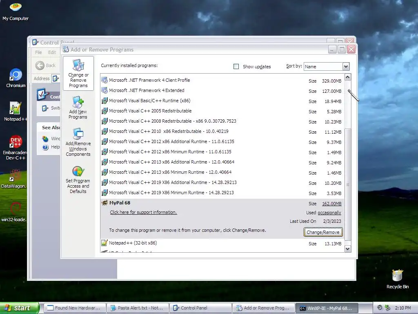
Task: Switch to Found New Hardware taskbar button
Action: [x=75, y=308]
